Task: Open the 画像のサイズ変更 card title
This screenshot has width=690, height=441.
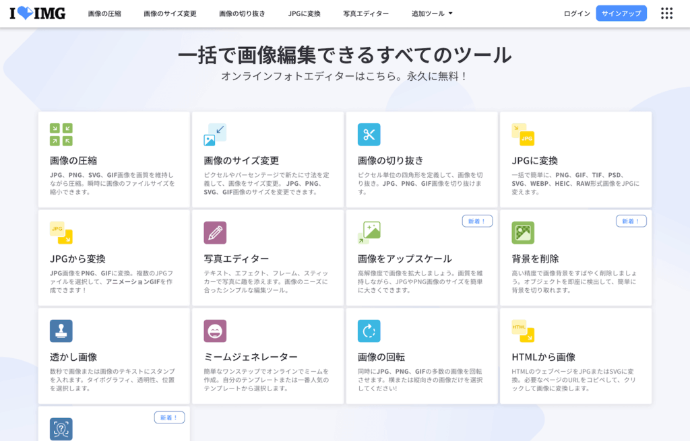Action: click(x=241, y=160)
